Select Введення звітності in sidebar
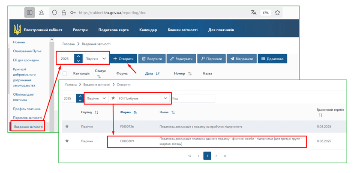The height and width of the screenshot is (173, 360). pos(28,127)
